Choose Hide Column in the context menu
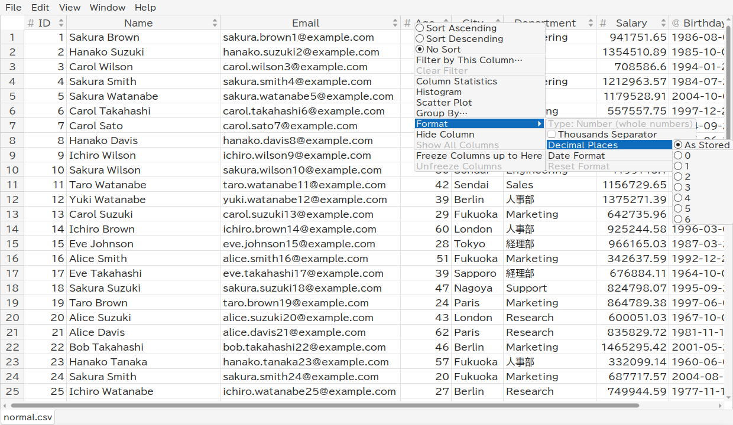 [479, 135]
